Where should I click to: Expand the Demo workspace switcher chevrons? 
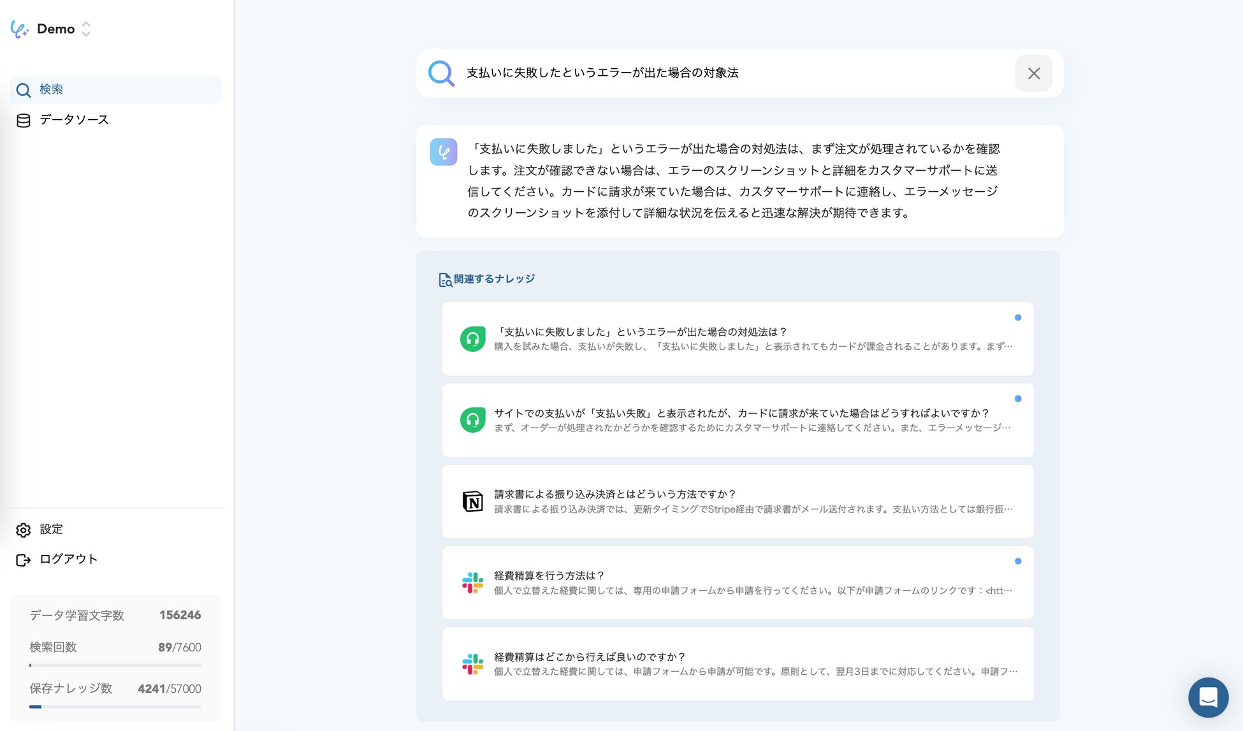click(86, 29)
